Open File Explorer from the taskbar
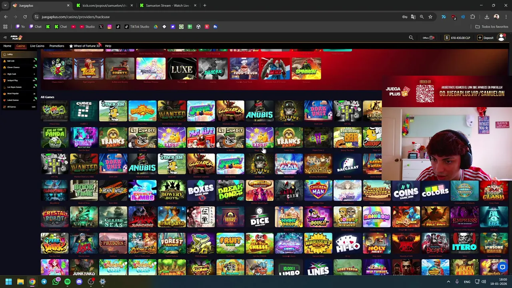This screenshot has height=288, width=512. [20, 282]
